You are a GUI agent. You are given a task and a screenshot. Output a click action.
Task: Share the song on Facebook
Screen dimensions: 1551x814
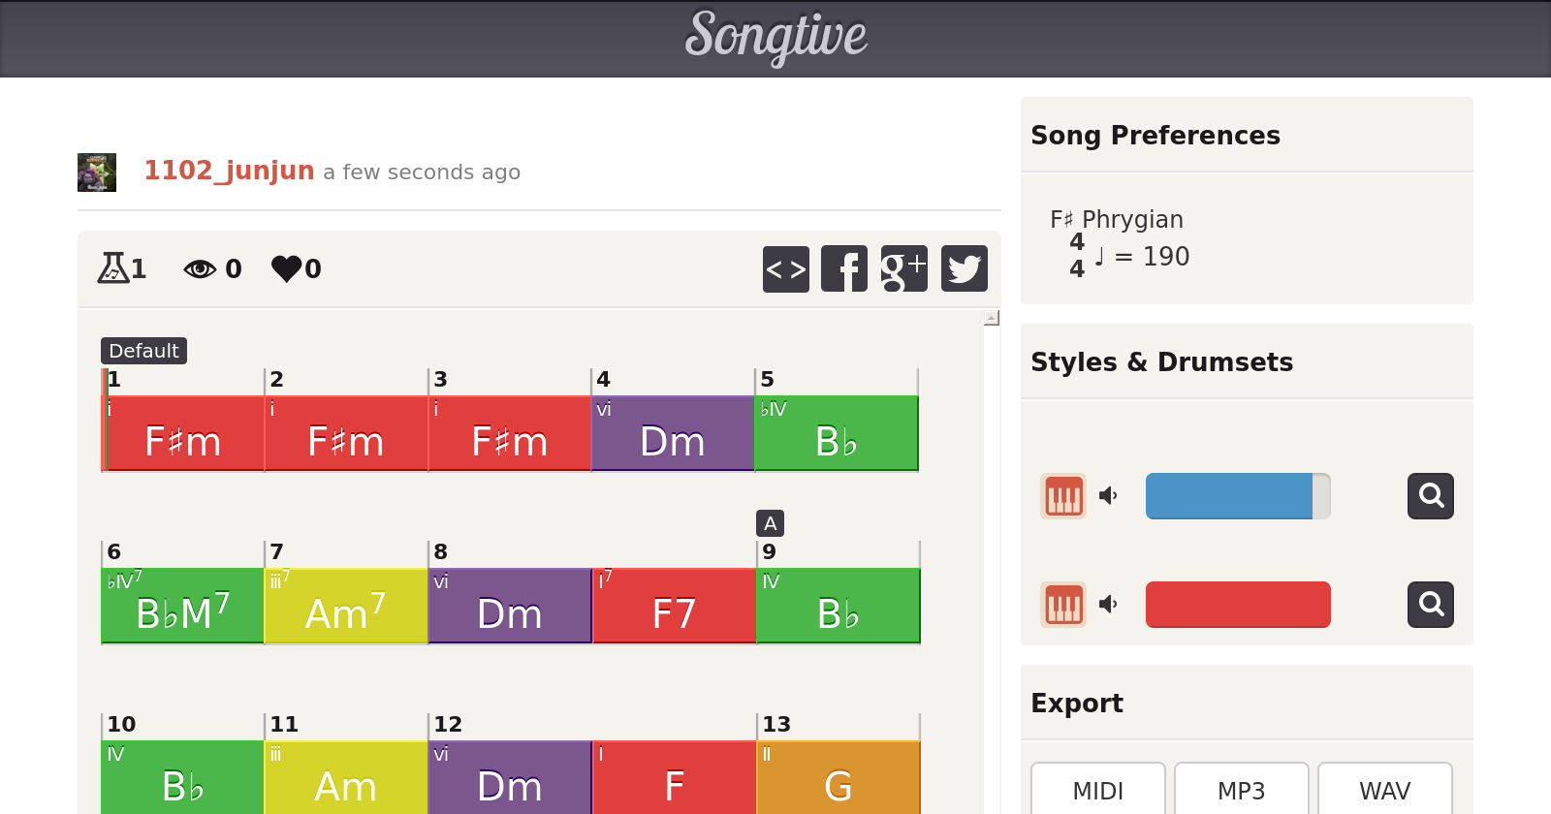point(844,268)
